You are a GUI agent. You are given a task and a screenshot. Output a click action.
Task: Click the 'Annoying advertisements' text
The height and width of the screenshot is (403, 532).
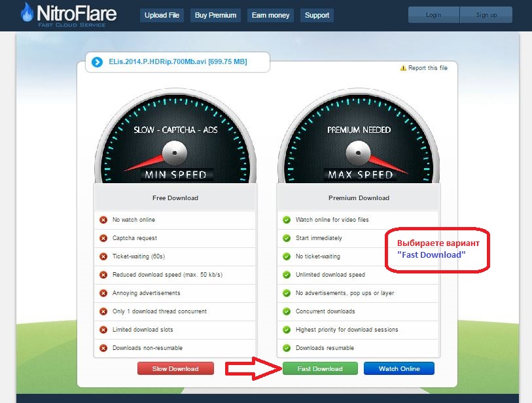point(146,293)
